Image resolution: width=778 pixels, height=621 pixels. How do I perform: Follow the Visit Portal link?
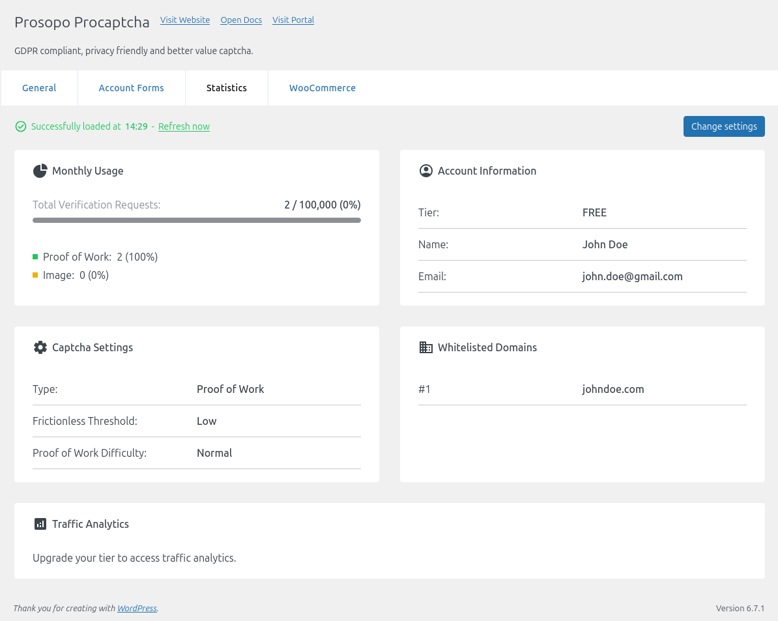pyautogui.click(x=293, y=20)
